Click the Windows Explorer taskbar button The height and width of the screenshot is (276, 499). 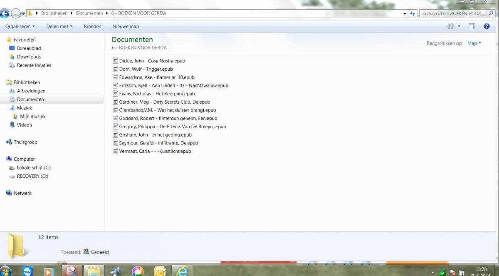(x=94, y=271)
